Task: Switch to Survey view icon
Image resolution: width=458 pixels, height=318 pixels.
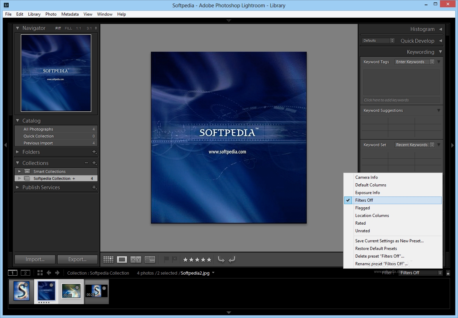Action: [150, 259]
